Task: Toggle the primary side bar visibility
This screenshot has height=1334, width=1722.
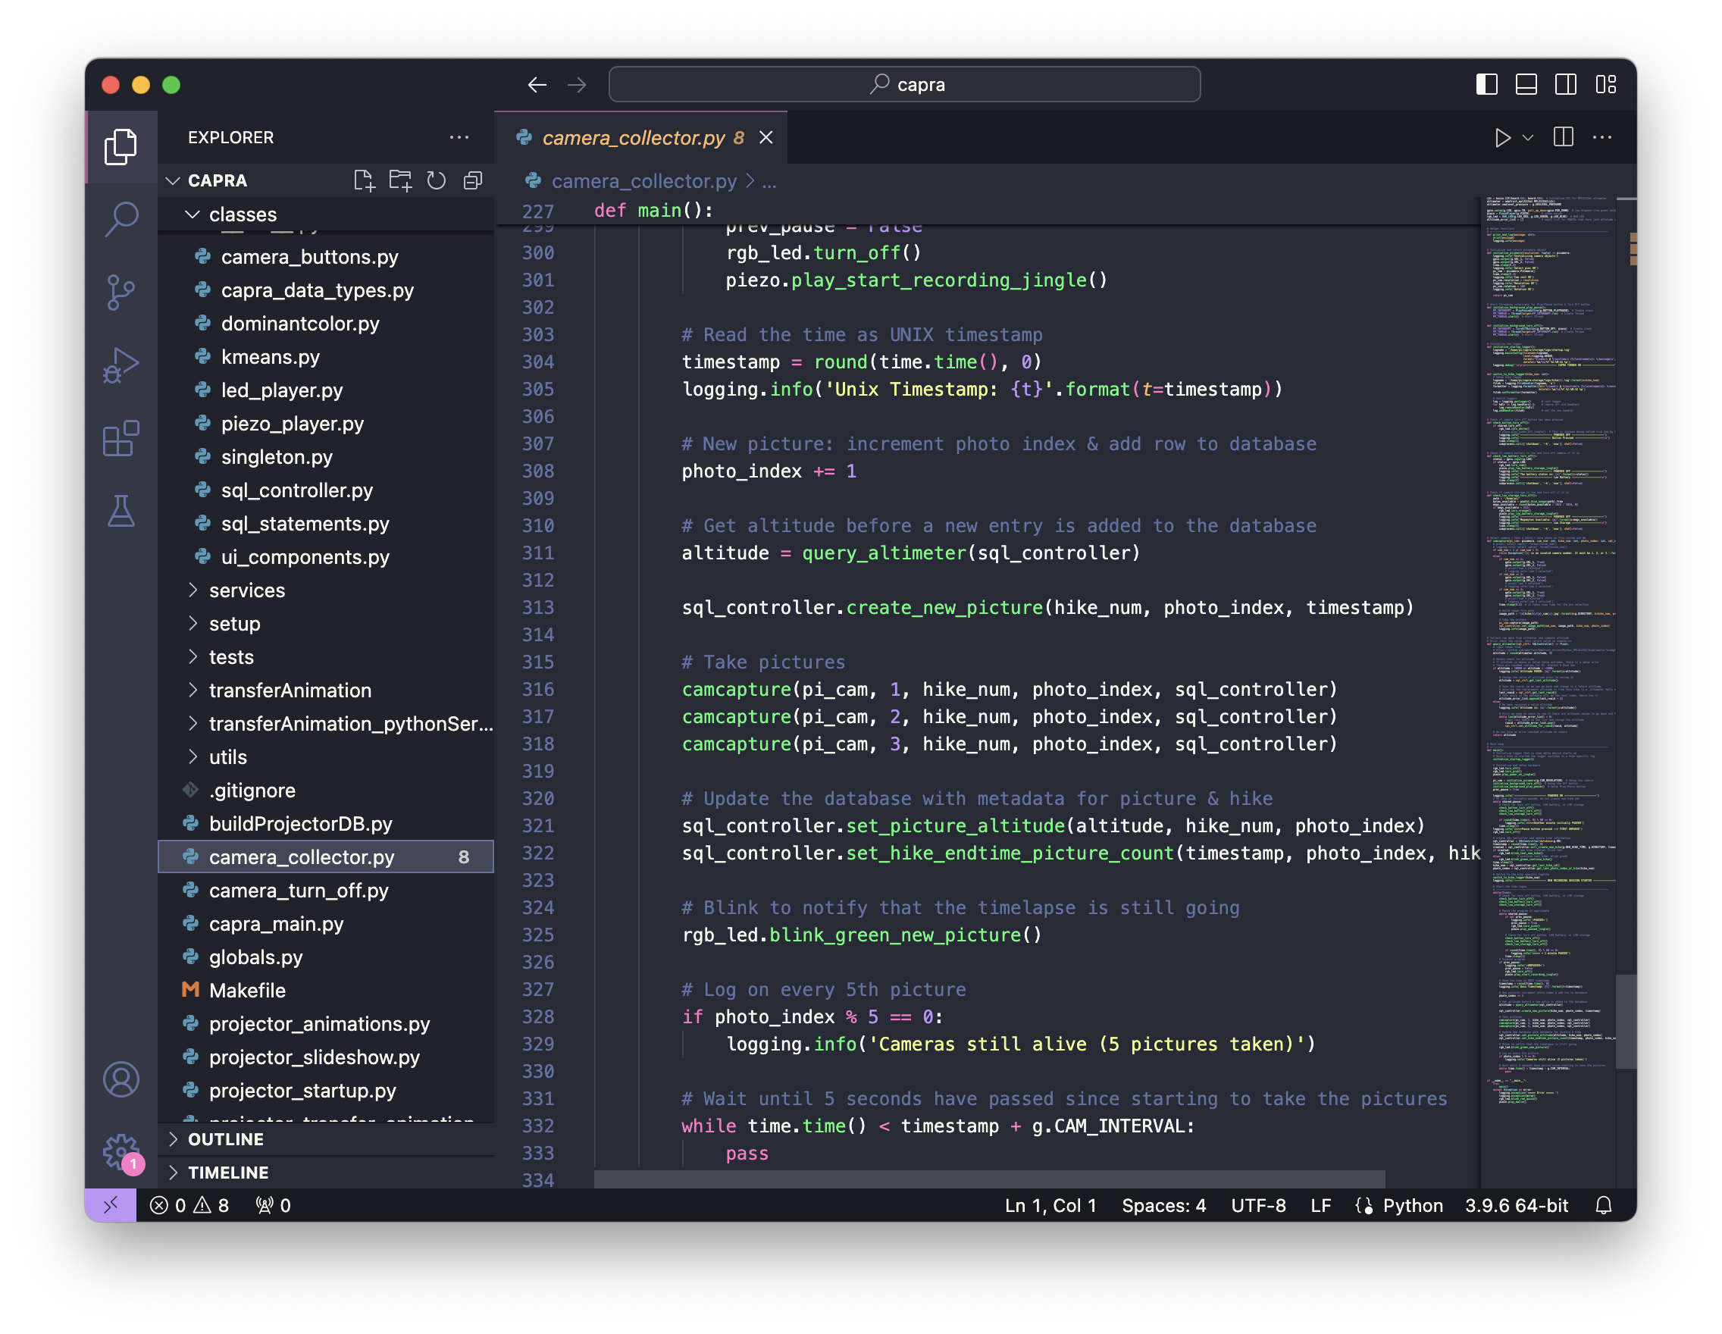Action: 1486,84
